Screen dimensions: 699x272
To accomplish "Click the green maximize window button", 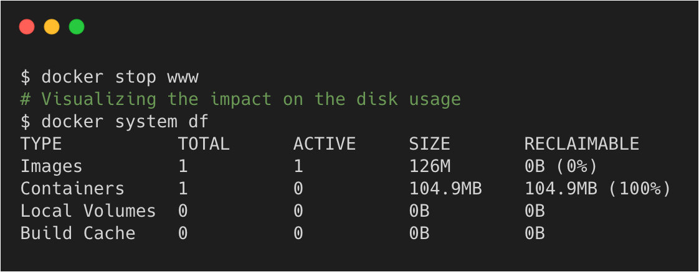I will pyautogui.click(x=77, y=27).
